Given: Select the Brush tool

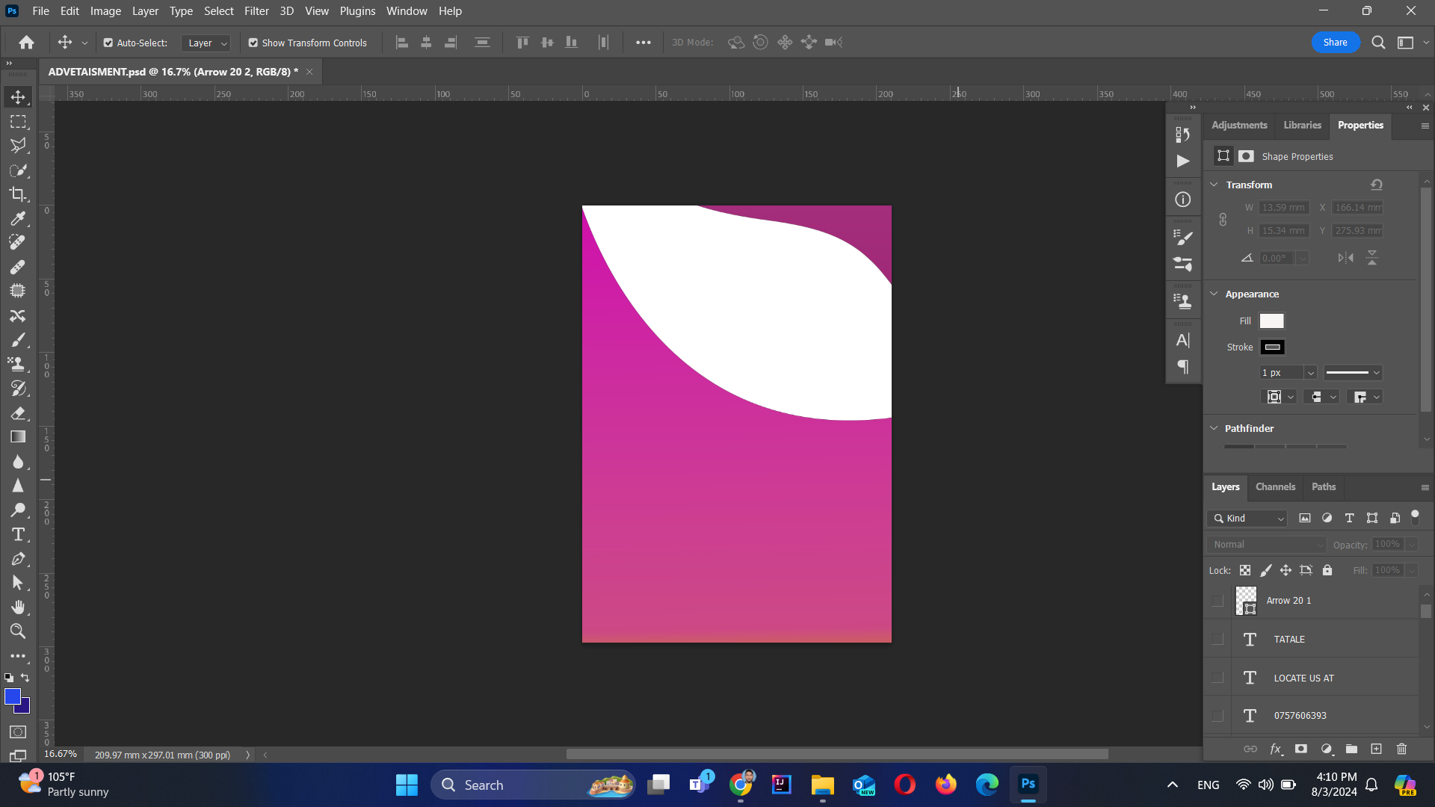Looking at the screenshot, I should coord(18,340).
